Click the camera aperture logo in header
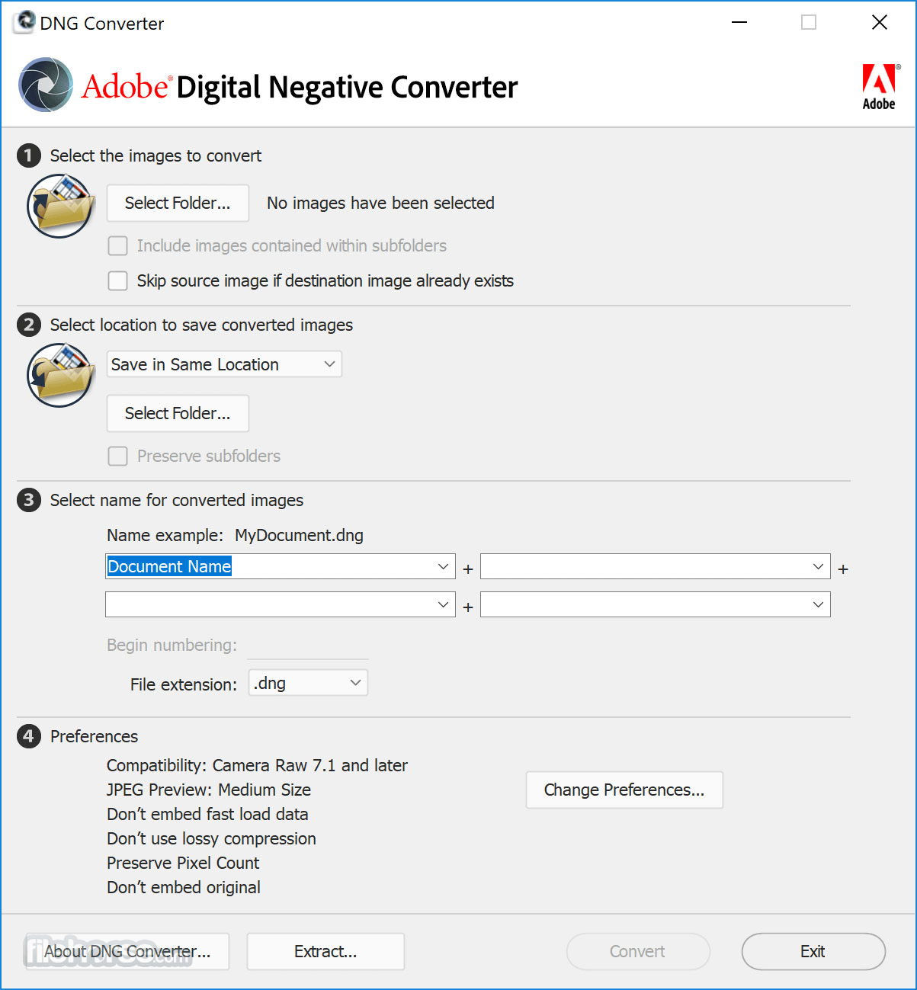917x990 pixels. pyautogui.click(x=46, y=85)
